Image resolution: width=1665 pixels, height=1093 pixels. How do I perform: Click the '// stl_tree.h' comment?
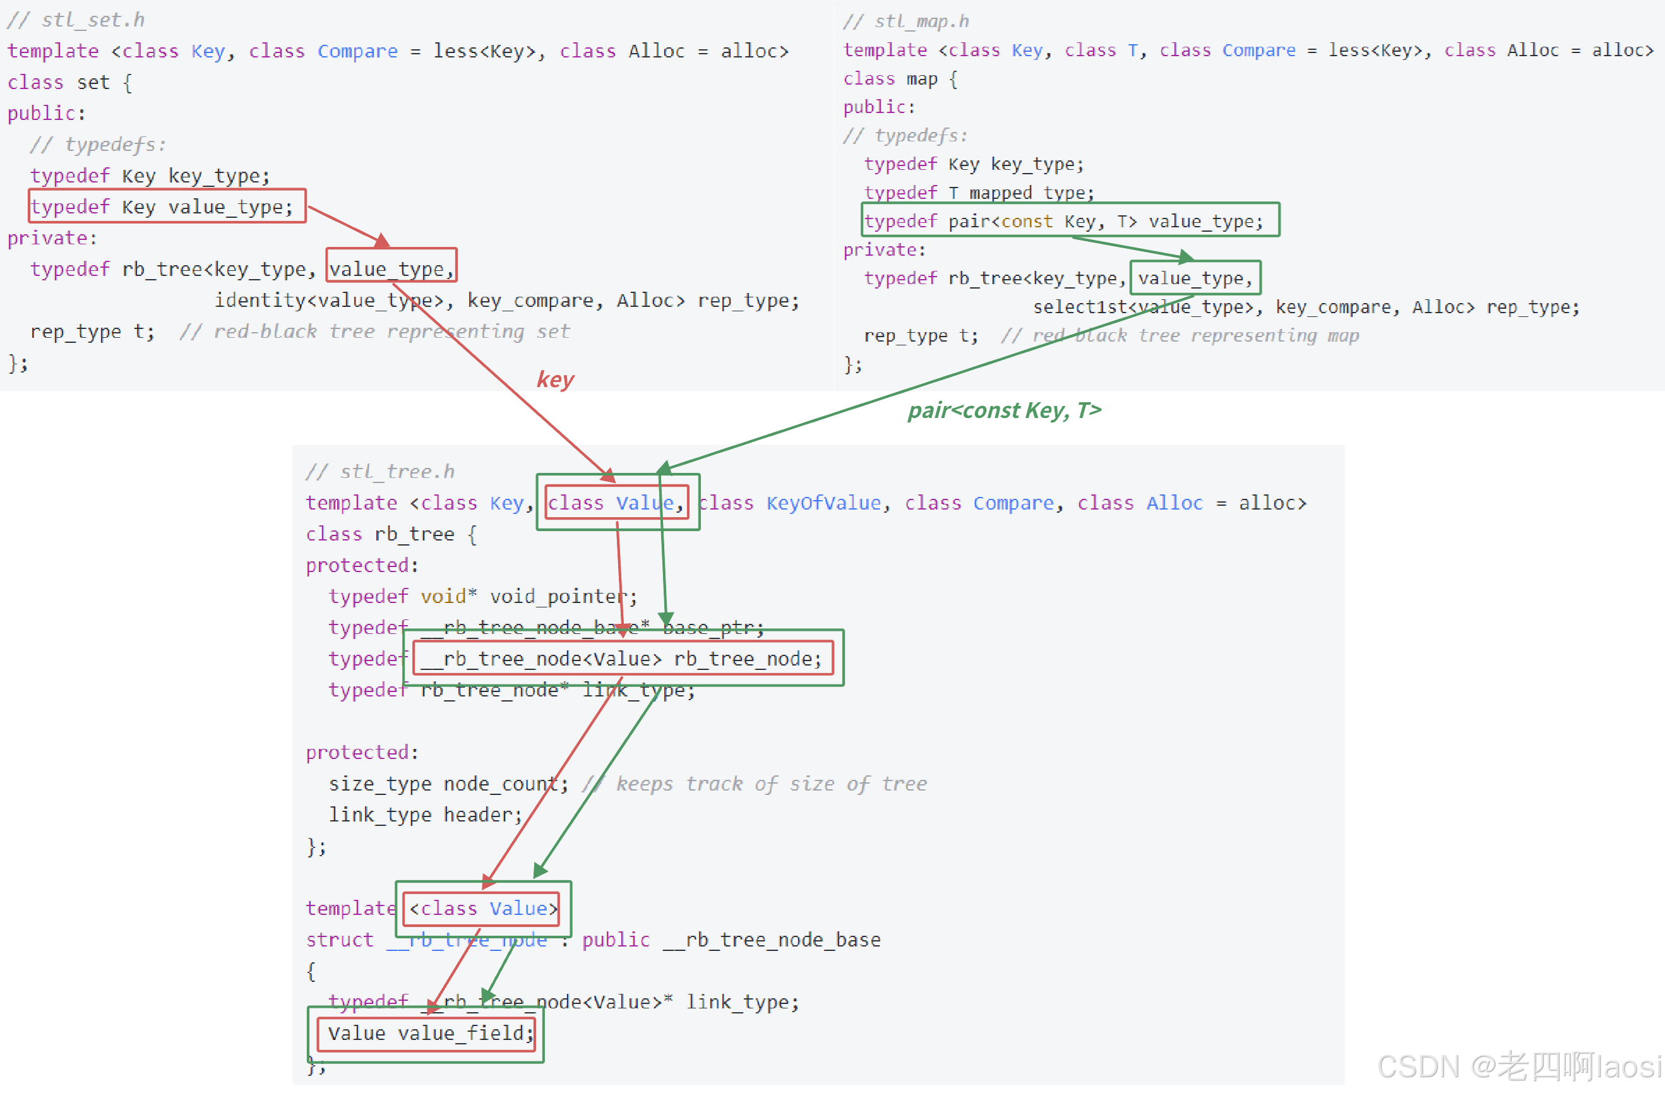click(x=380, y=472)
